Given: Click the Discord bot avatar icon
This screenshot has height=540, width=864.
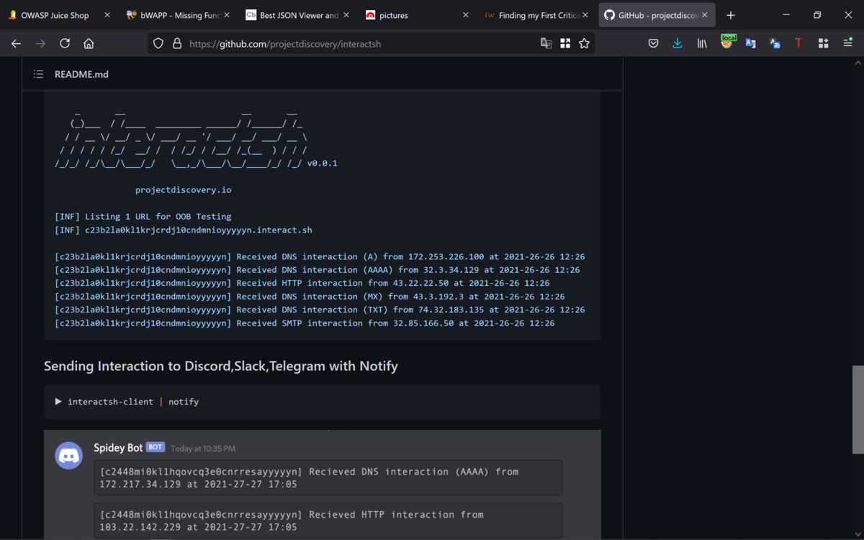Looking at the screenshot, I should click(69, 456).
